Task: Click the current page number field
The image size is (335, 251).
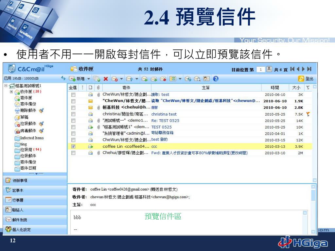Action: (x=261, y=69)
